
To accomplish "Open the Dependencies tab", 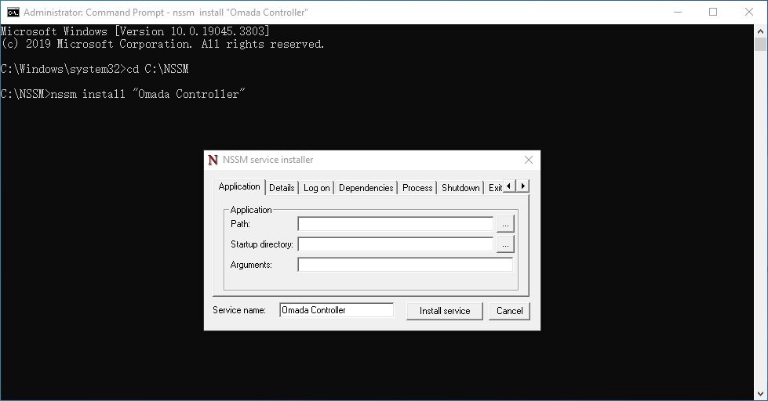I will click(366, 188).
